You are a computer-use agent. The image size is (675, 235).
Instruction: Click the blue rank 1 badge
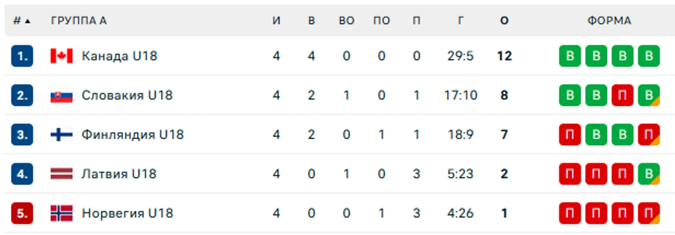pos(22,56)
